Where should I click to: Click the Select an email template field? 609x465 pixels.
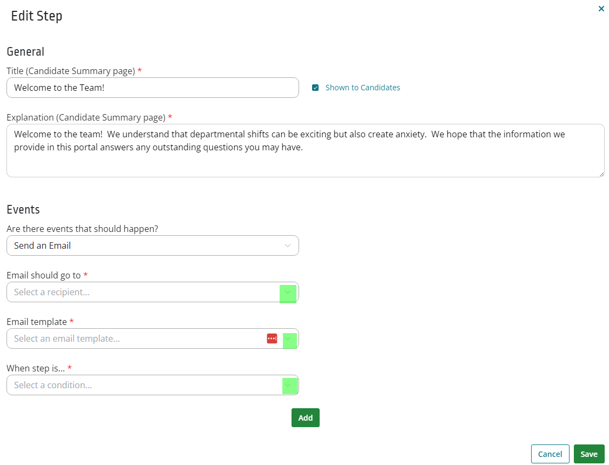click(153, 338)
